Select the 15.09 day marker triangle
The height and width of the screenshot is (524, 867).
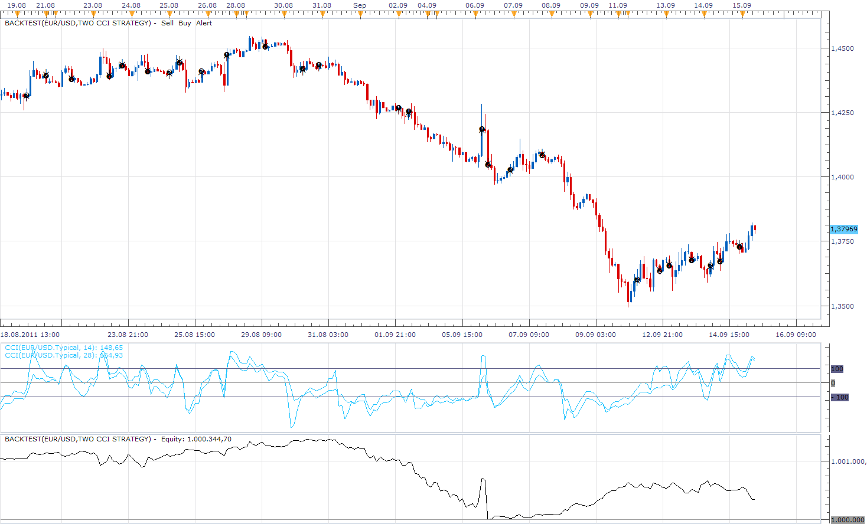click(x=742, y=15)
